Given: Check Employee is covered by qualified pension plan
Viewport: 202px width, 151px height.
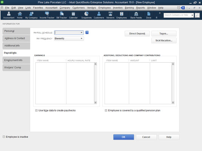Looking at the screenshot, I should [x=106, y=110].
